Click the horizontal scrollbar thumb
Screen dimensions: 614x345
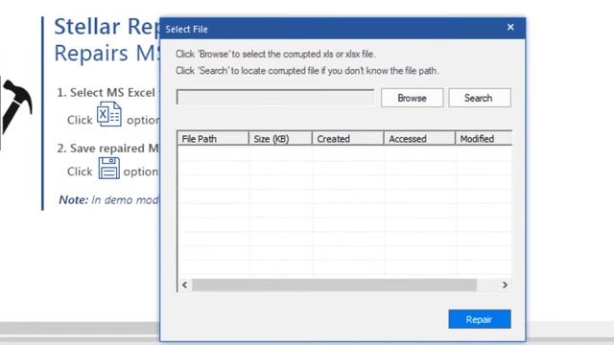coord(335,285)
